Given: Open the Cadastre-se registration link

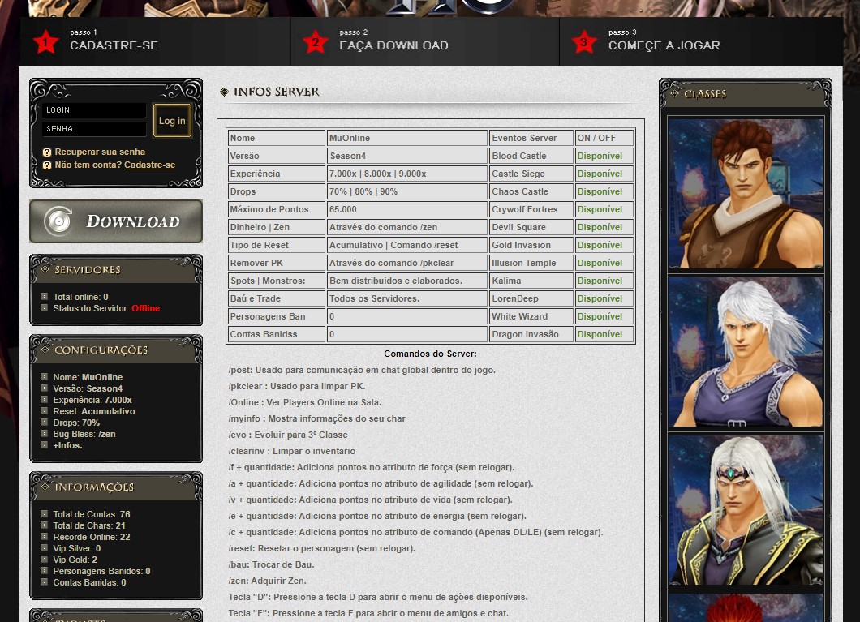Looking at the screenshot, I should (150, 165).
